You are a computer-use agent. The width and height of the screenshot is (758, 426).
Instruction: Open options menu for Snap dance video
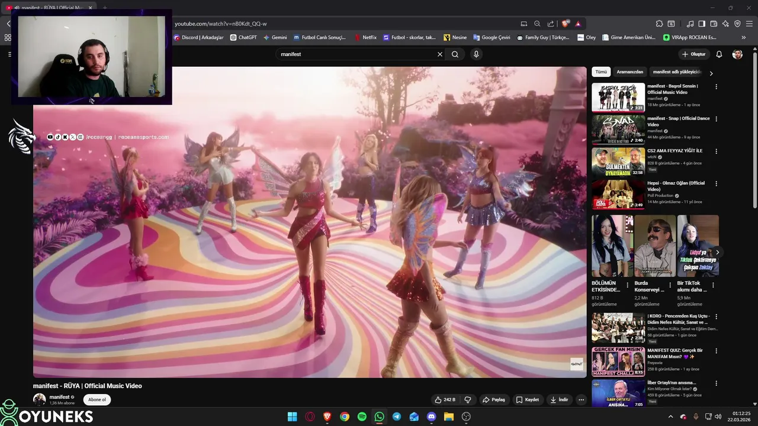point(716,119)
